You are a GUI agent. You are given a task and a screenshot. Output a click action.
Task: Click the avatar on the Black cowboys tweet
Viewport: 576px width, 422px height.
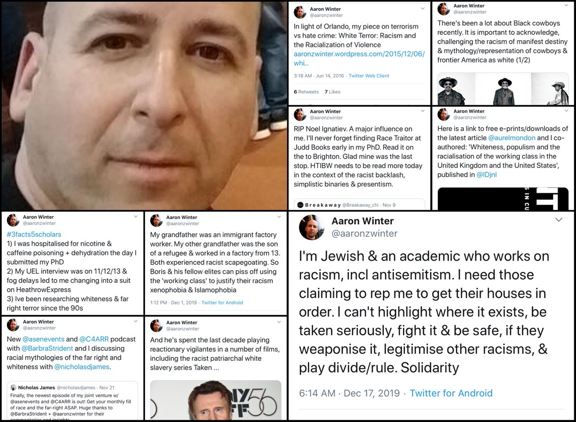pos(444,9)
